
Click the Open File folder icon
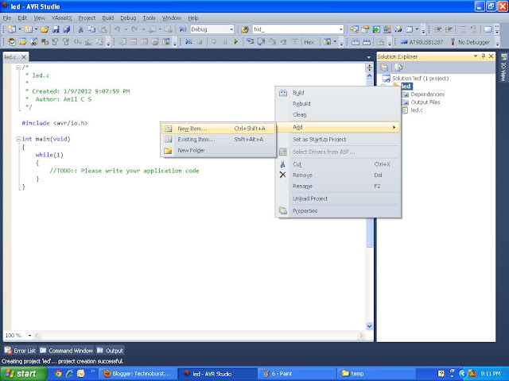click(45, 29)
